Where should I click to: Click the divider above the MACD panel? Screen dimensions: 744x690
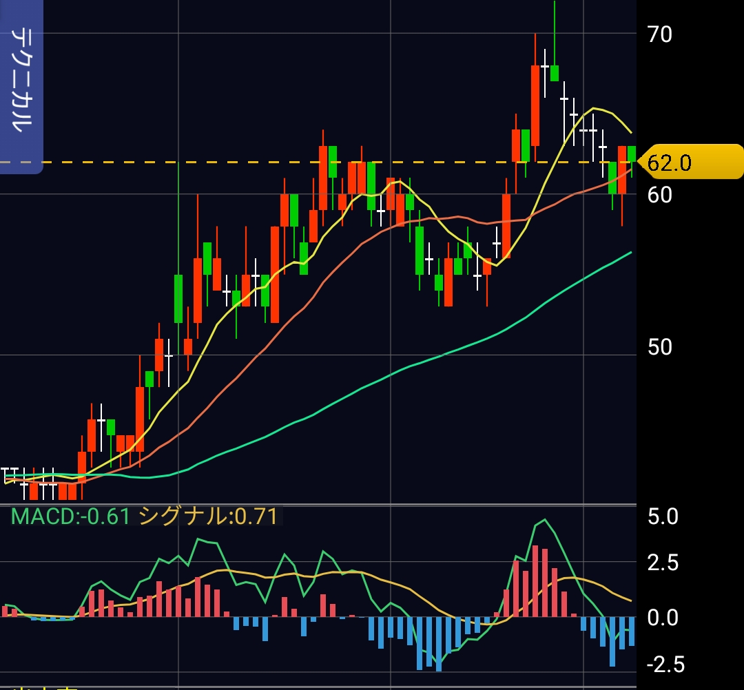pyautogui.click(x=317, y=505)
